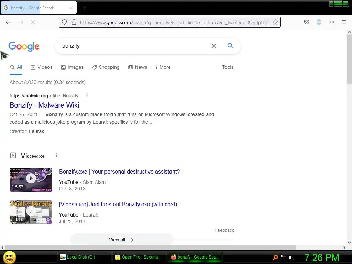
Task: Open the Pocket save icon
Action: click(x=307, y=22)
